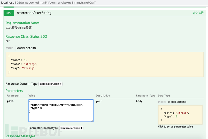This screenshot has height=139, width=208.
Task: Click the Description column header
Action: point(103,95)
